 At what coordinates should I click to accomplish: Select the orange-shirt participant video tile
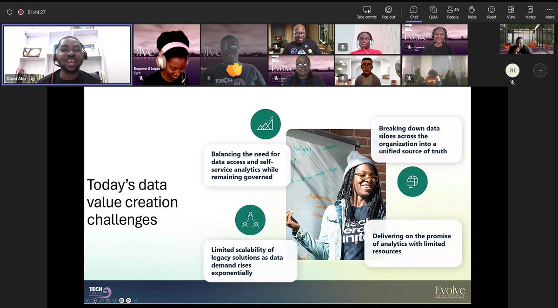coord(367,39)
